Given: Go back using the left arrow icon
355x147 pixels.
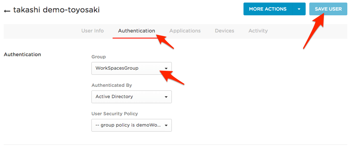Looking at the screenshot, I should (7, 11).
